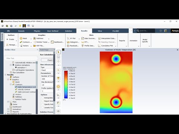Switch to the User-Defined ribbon tab
Viewport: 179px width, 134px height.
coord(53,31)
